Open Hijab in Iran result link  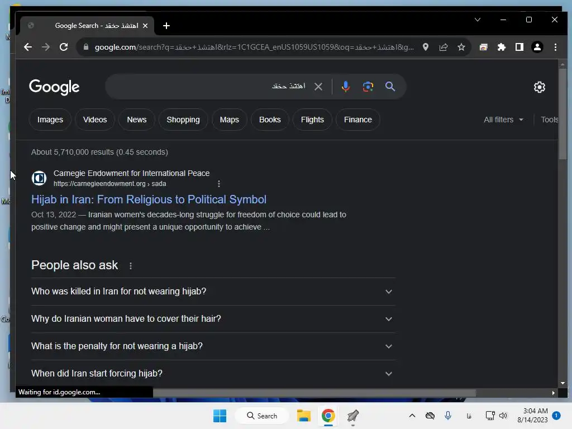(x=149, y=199)
